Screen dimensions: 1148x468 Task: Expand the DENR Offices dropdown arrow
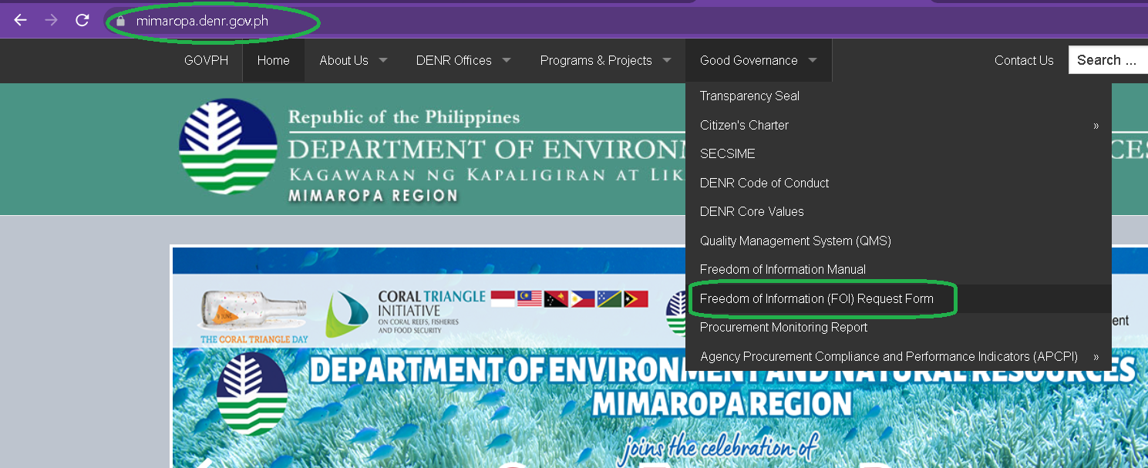(x=507, y=59)
